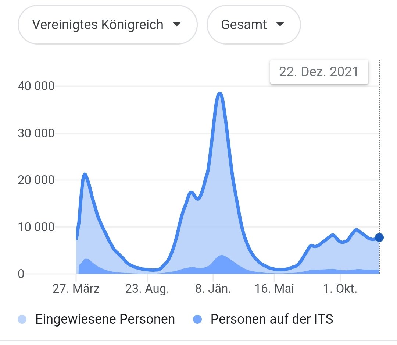Click the Personen auf der ITS label

[272, 319]
